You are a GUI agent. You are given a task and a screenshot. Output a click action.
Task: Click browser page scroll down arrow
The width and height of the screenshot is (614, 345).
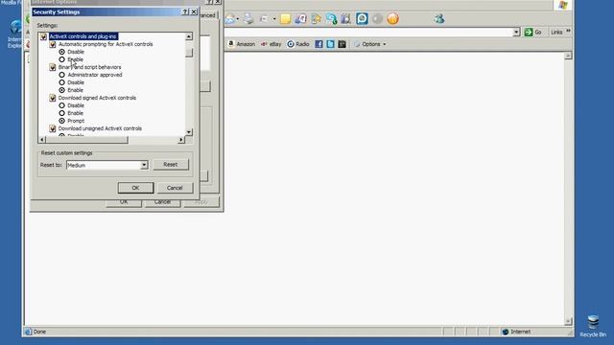tap(568, 321)
